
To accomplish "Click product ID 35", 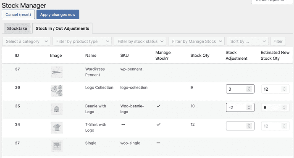I will [x=18, y=106].
